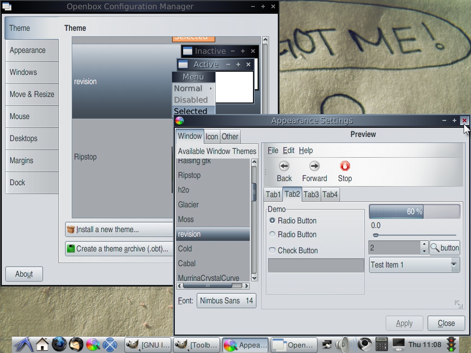Switch to the Appearance taskbar window button
This screenshot has width=471, height=353.
[x=246, y=345]
